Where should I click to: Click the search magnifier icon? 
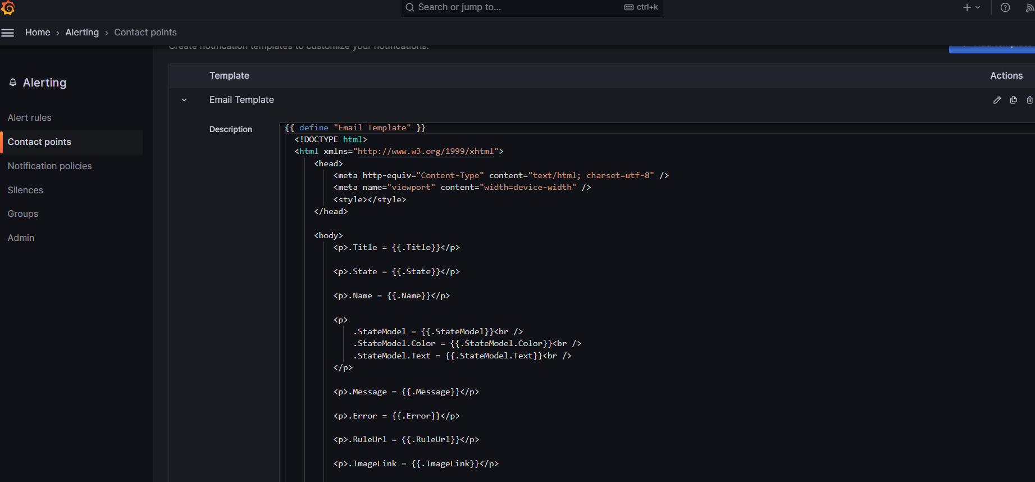coord(410,7)
